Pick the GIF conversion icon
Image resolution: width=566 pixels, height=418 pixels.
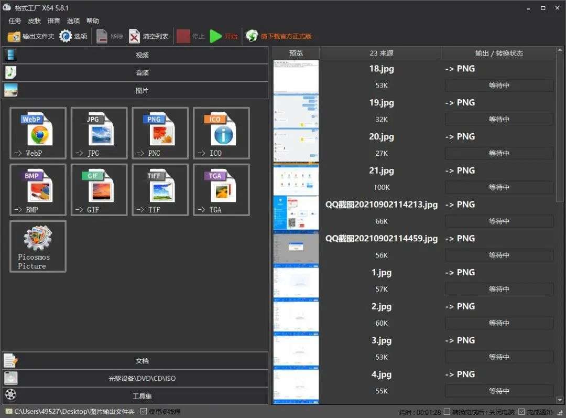(x=99, y=190)
